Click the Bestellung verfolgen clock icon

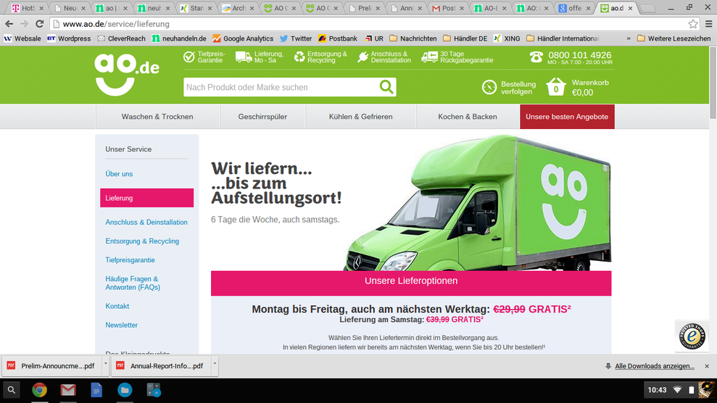489,87
